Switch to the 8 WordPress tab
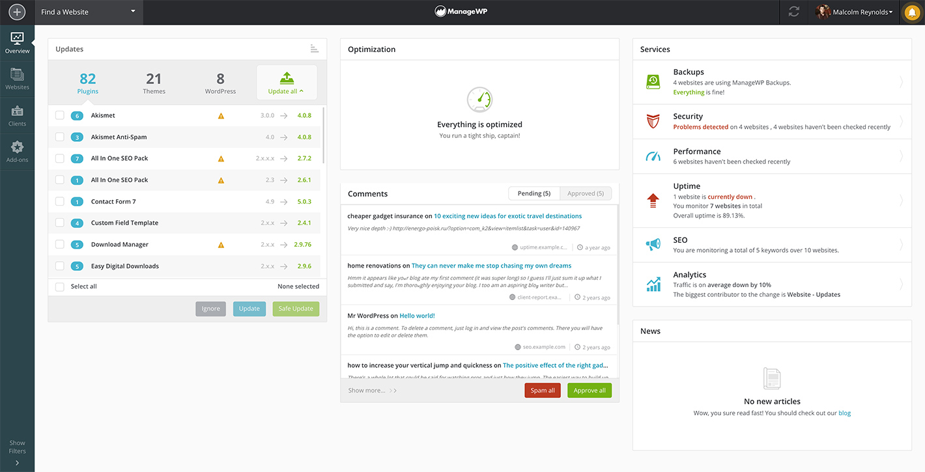The height and width of the screenshot is (472, 925). (x=220, y=83)
